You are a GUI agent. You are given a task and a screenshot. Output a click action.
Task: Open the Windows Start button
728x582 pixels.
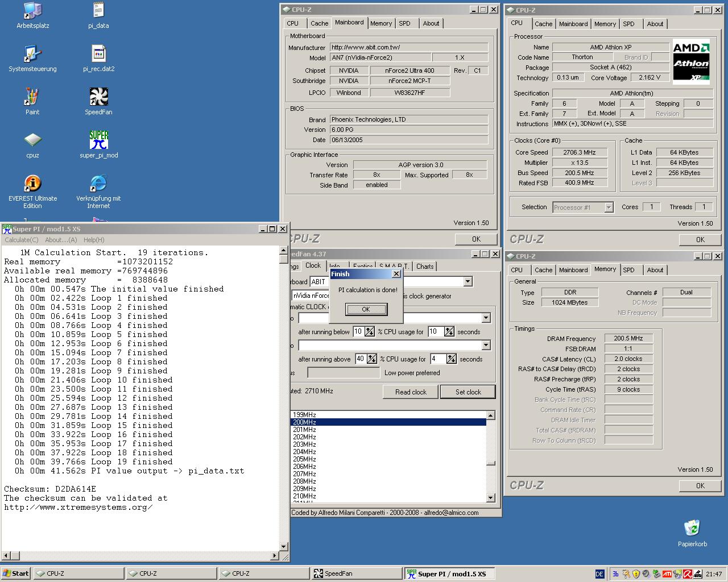(16, 573)
